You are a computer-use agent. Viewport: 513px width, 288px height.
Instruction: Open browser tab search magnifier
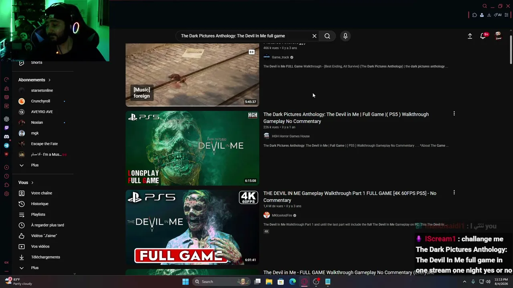pos(485,6)
